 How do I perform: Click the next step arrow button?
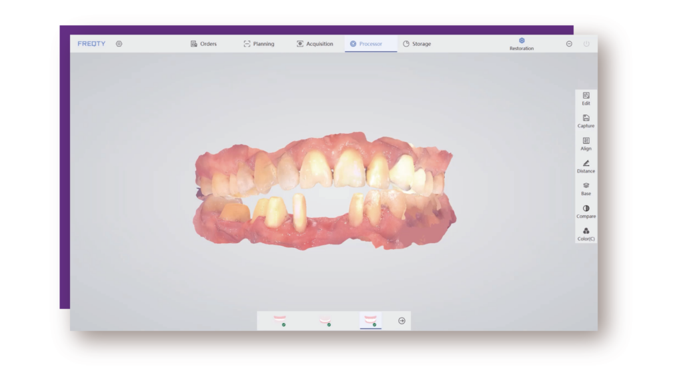pyautogui.click(x=402, y=321)
